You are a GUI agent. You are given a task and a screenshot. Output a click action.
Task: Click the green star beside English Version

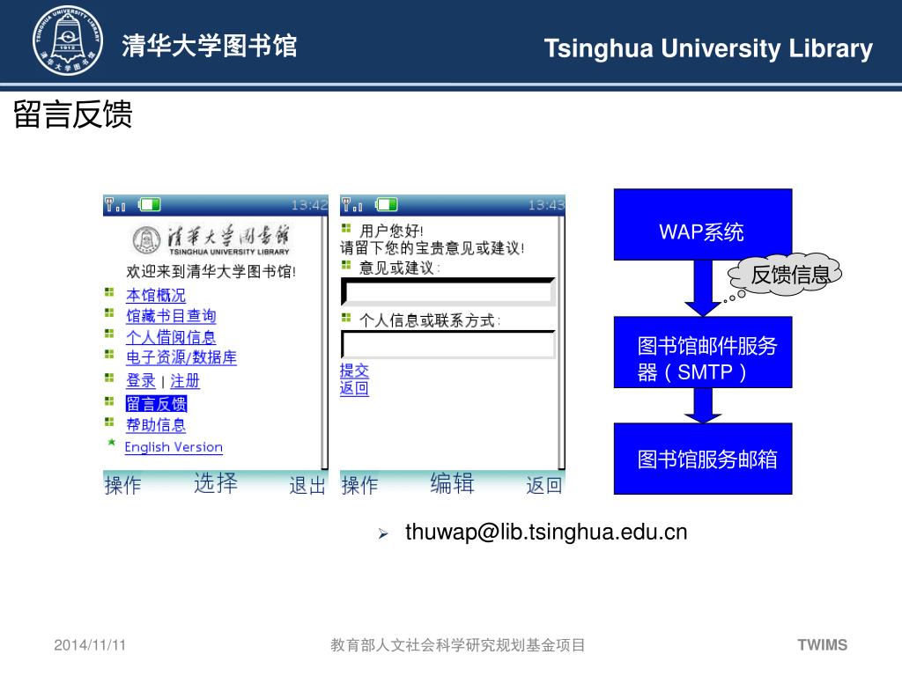[111, 442]
